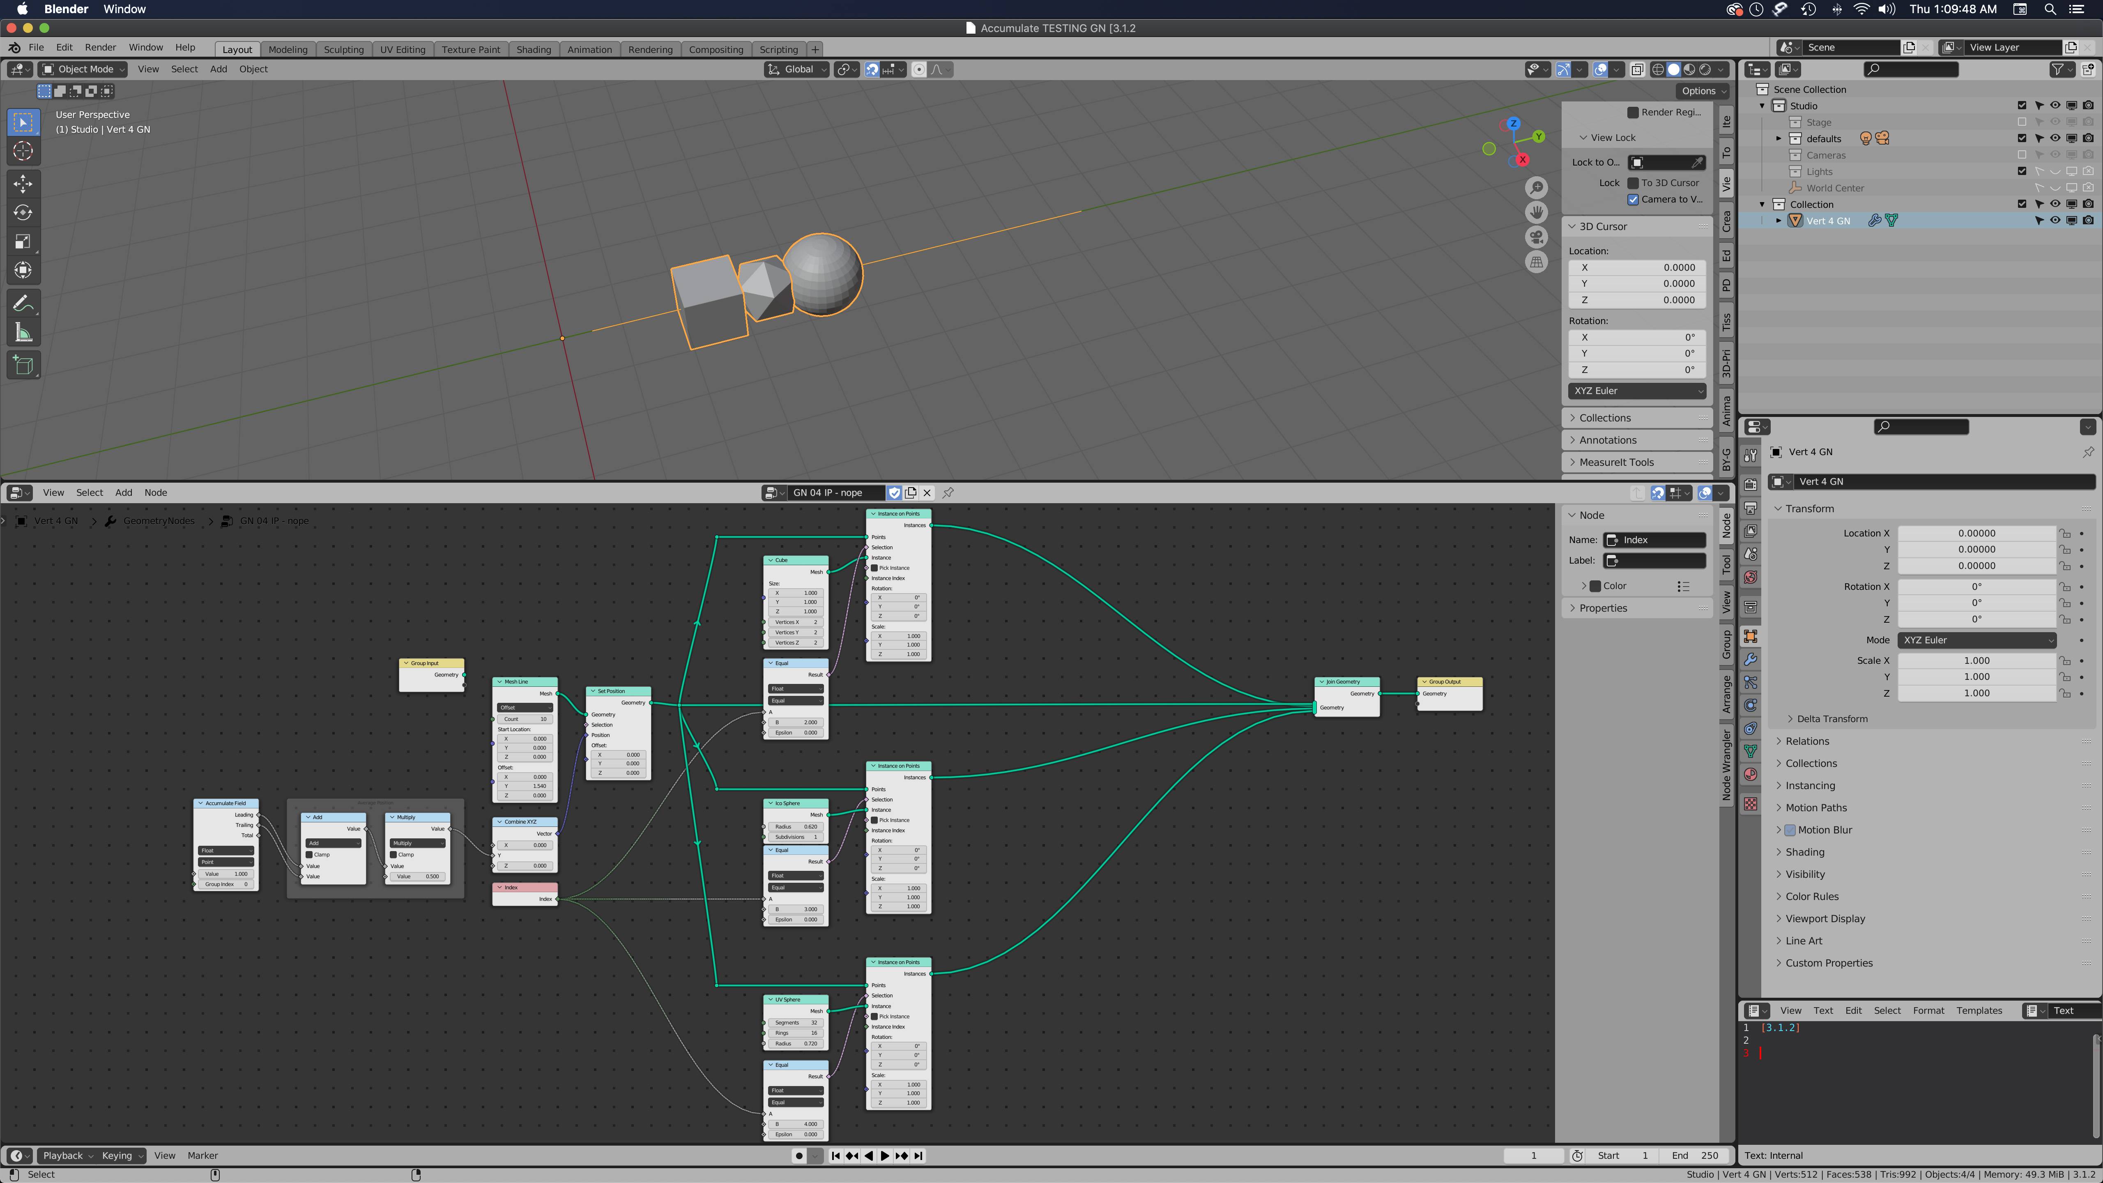
Task: Click GeometryNodes in the node breadcrumb
Action: point(159,521)
